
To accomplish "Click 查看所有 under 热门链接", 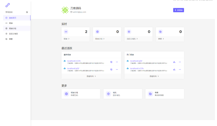I will click(154, 76).
